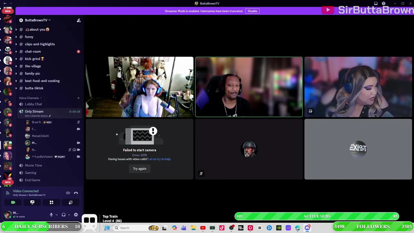Invite people using header icon
The width and height of the screenshot is (414, 233).
[79, 20]
